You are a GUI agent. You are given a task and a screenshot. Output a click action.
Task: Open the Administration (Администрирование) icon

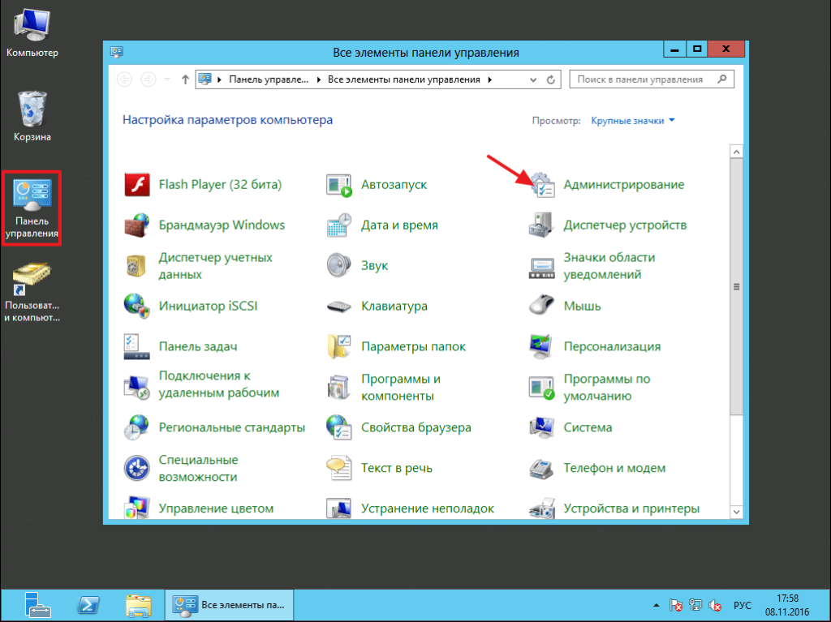pos(542,186)
